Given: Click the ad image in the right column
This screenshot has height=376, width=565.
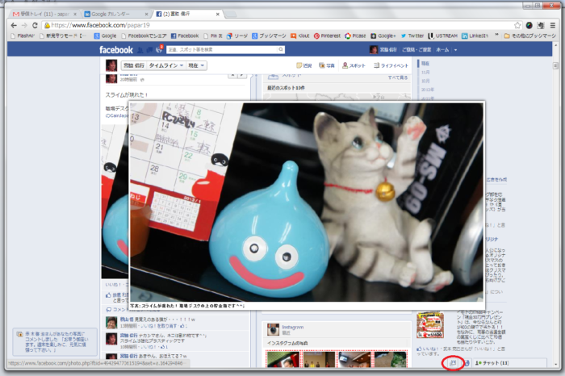Looking at the screenshot, I should click(x=430, y=325).
